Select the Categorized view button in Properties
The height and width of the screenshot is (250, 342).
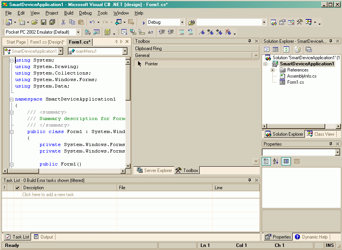click(266, 161)
